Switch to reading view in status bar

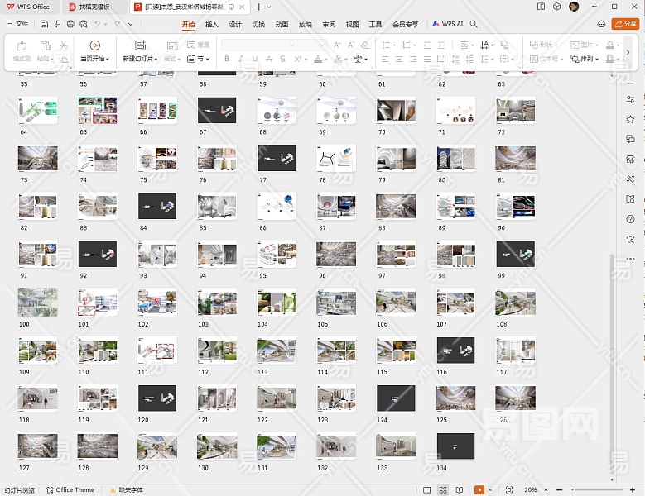point(458,489)
